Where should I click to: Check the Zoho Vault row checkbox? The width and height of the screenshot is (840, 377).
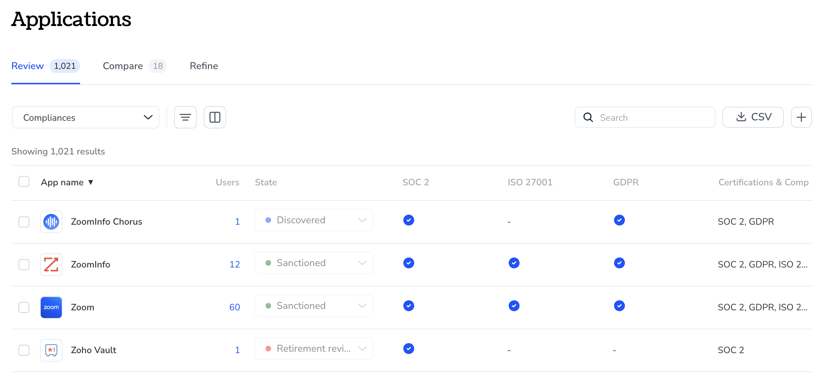pyautogui.click(x=24, y=350)
